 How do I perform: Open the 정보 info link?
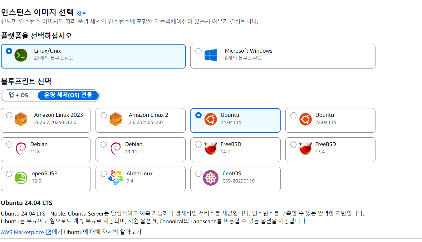[81, 13]
